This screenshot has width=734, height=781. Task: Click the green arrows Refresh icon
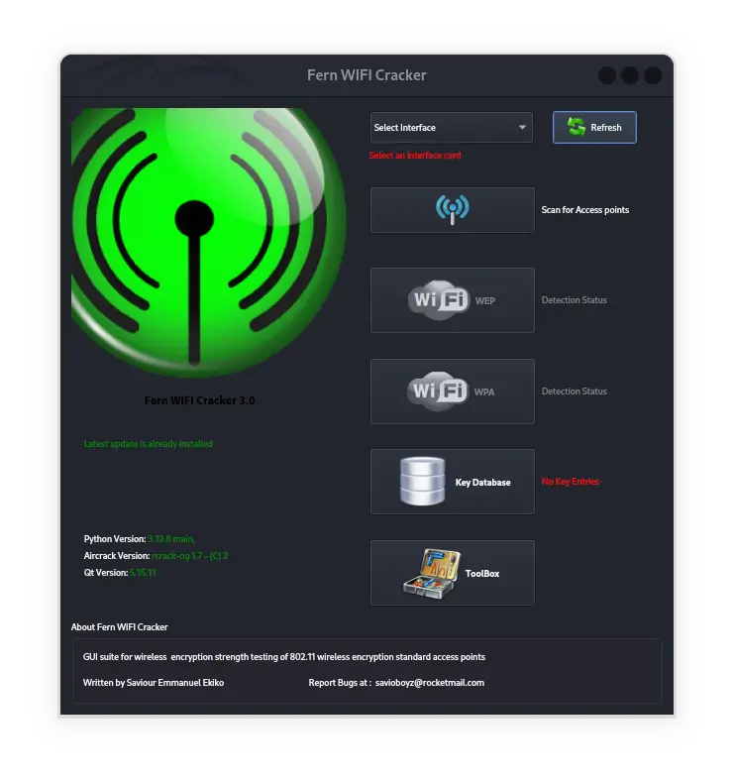[x=577, y=127]
